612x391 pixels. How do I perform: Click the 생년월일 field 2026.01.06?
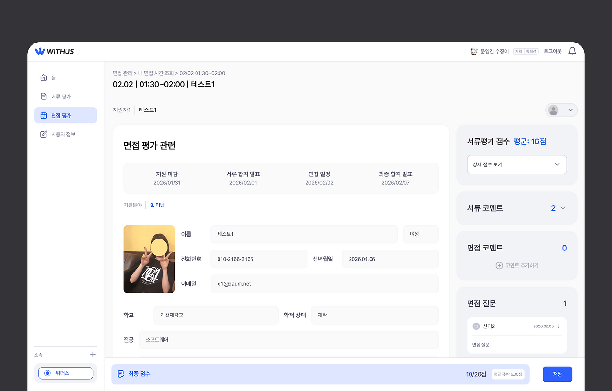[x=391, y=259]
